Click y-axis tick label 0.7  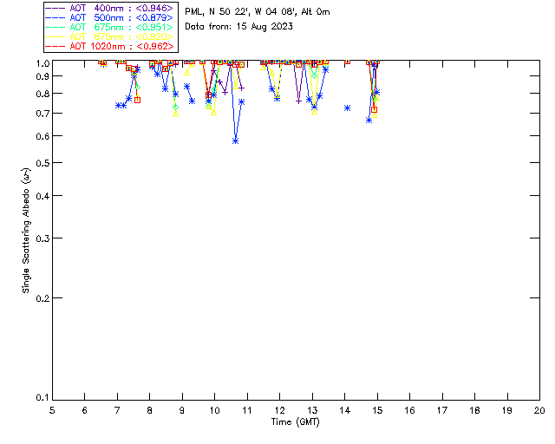click(42, 114)
